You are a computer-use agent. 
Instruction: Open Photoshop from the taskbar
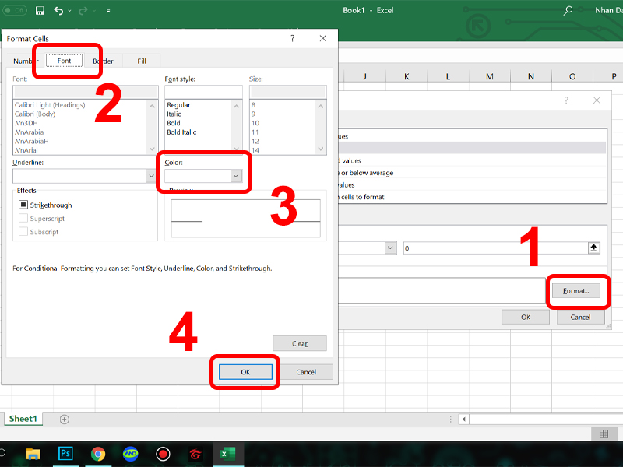click(x=65, y=454)
